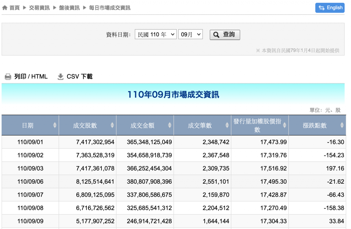This screenshot has width=351, height=229.
Task: Sort by 漲跌點數 column arrows
Action: pos(342,125)
